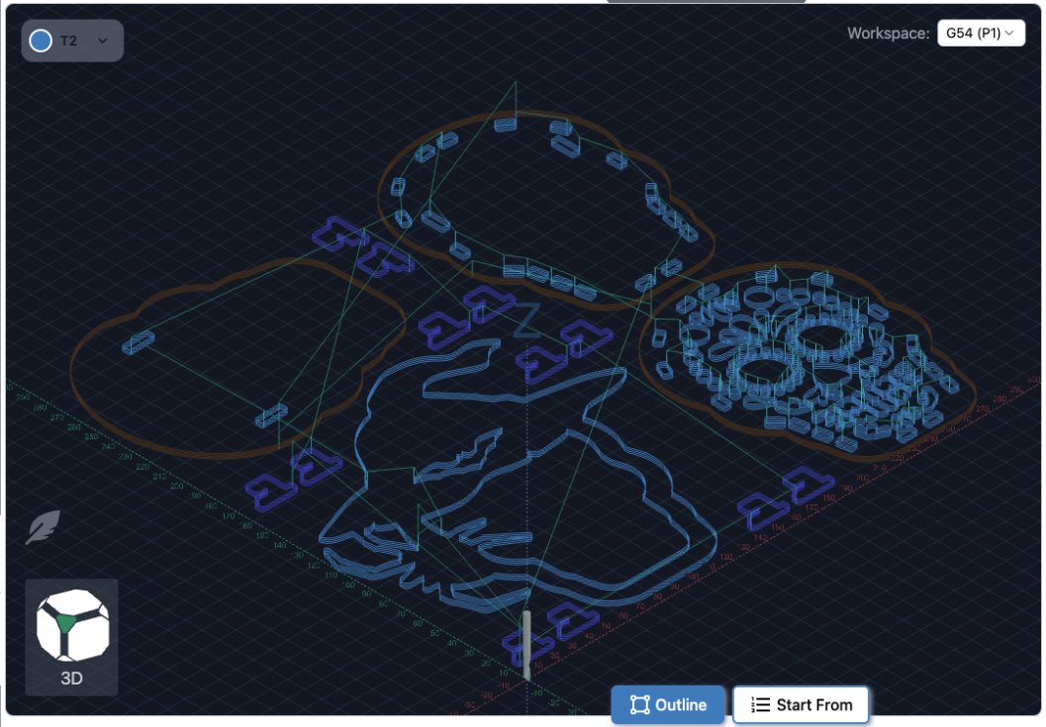The image size is (1046, 727).
Task: Open the Workspace G54 (P1) dropdown
Action: coord(980,34)
